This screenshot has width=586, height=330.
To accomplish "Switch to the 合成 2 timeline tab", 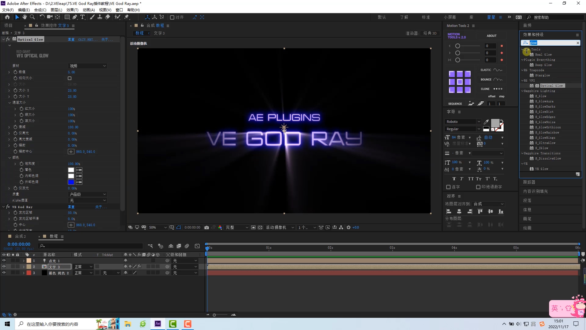I will [x=20, y=237].
